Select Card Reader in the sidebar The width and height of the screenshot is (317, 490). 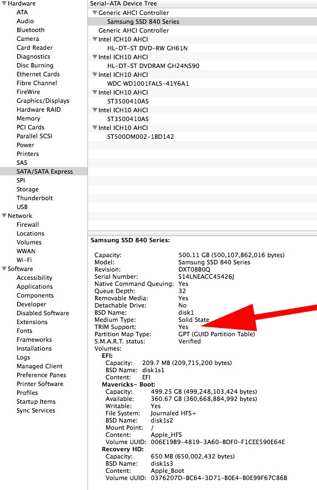click(35, 48)
